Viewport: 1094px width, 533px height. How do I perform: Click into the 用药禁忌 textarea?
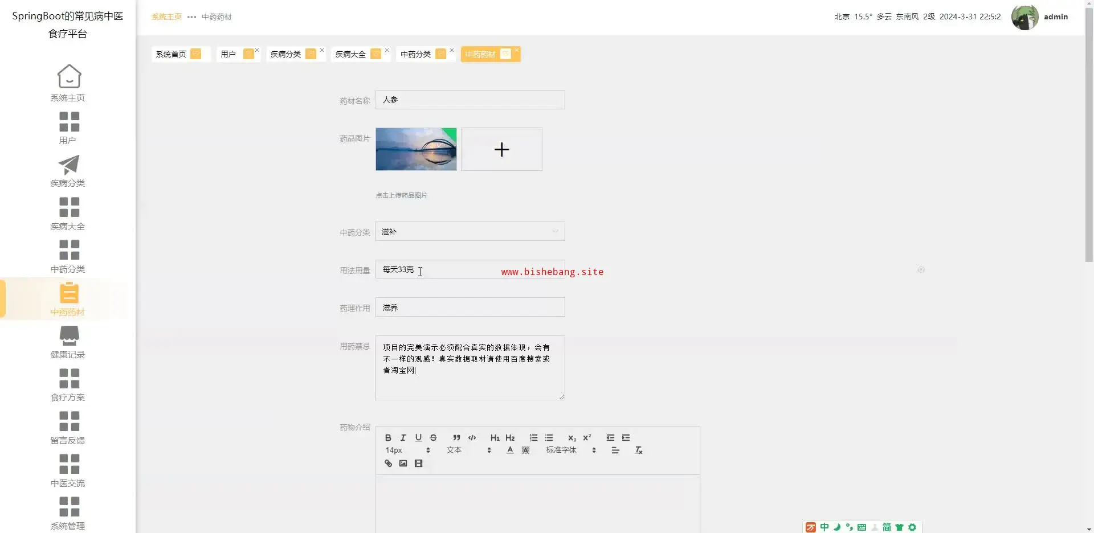pos(470,368)
